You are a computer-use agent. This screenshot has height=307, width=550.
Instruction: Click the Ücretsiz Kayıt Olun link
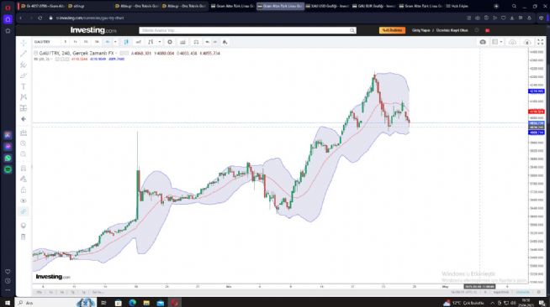[x=452, y=30]
